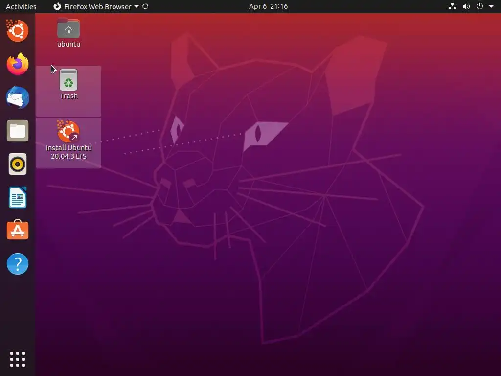Open the Files manager in the dock
Viewport: 501px width, 376px height.
click(18, 131)
